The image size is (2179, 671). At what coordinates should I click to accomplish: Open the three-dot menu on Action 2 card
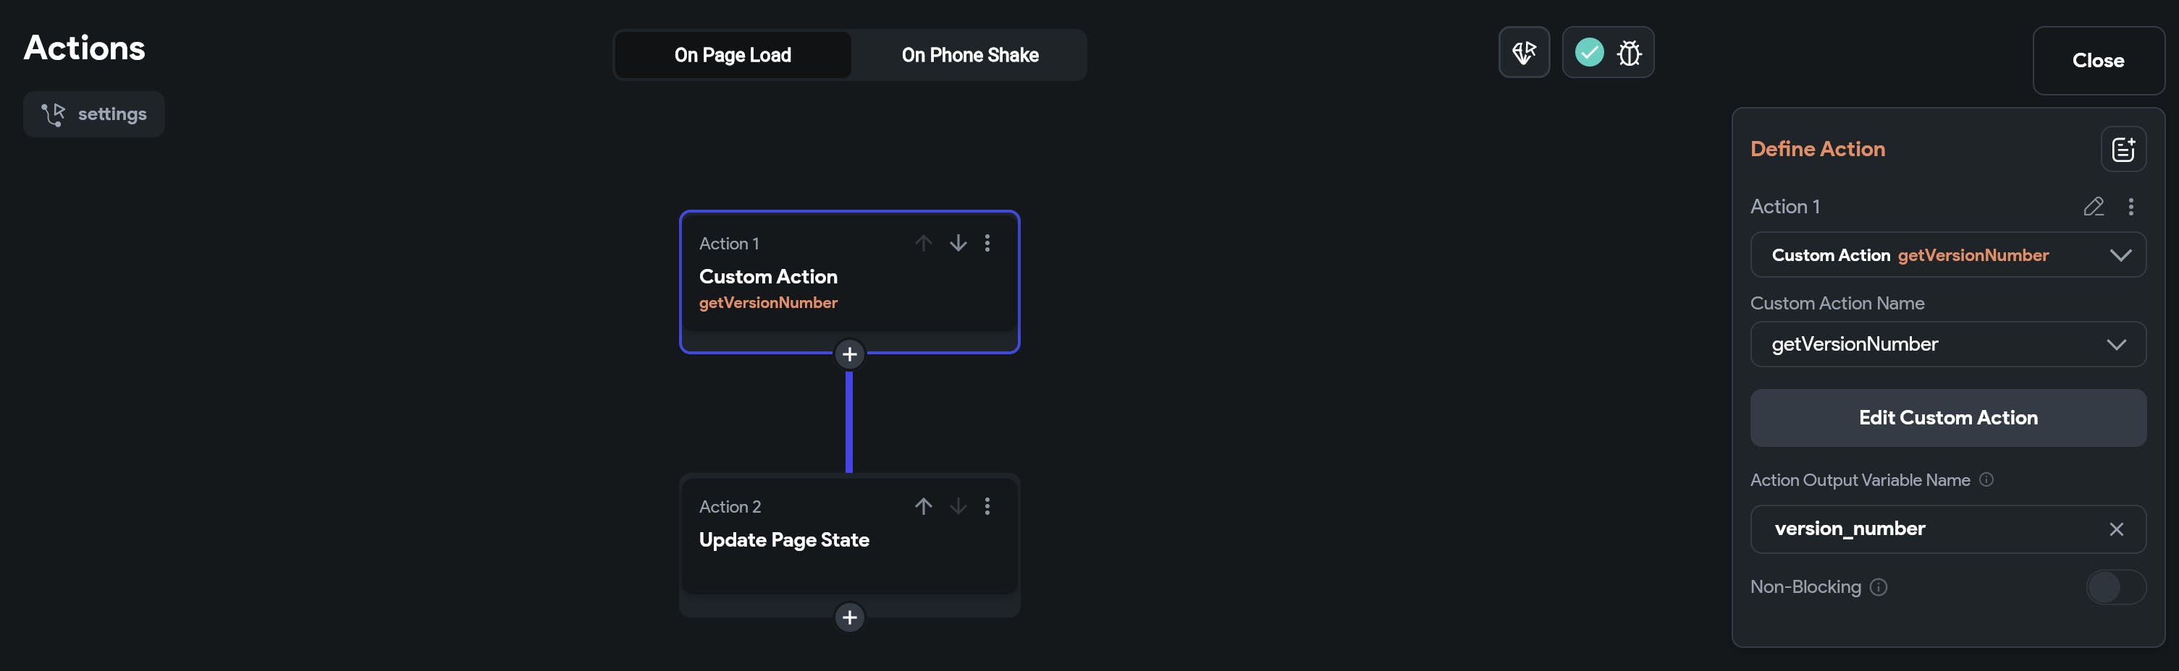pyautogui.click(x=986, y=506)
